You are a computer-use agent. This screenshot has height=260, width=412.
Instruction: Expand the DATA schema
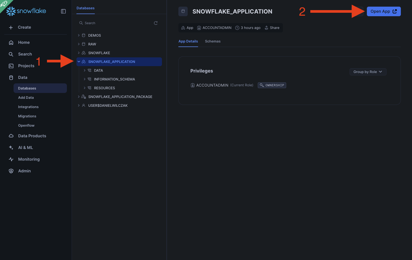(85, 70)
